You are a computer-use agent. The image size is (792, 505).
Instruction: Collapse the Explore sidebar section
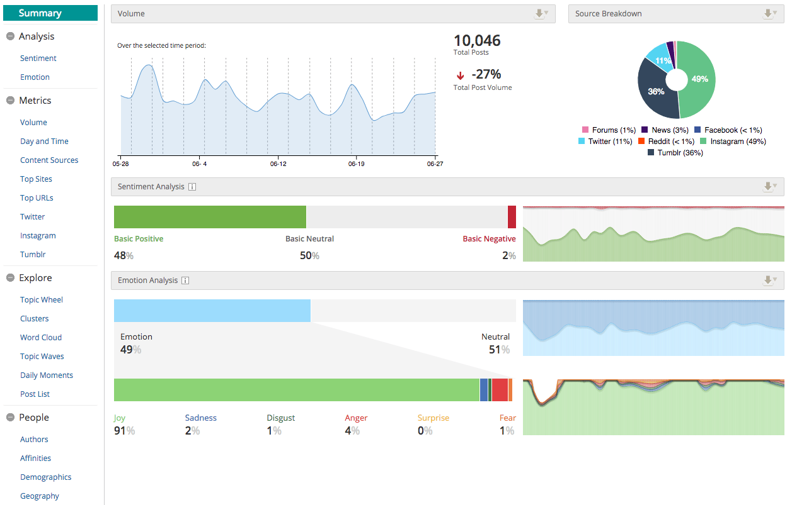tap(10, 278)
